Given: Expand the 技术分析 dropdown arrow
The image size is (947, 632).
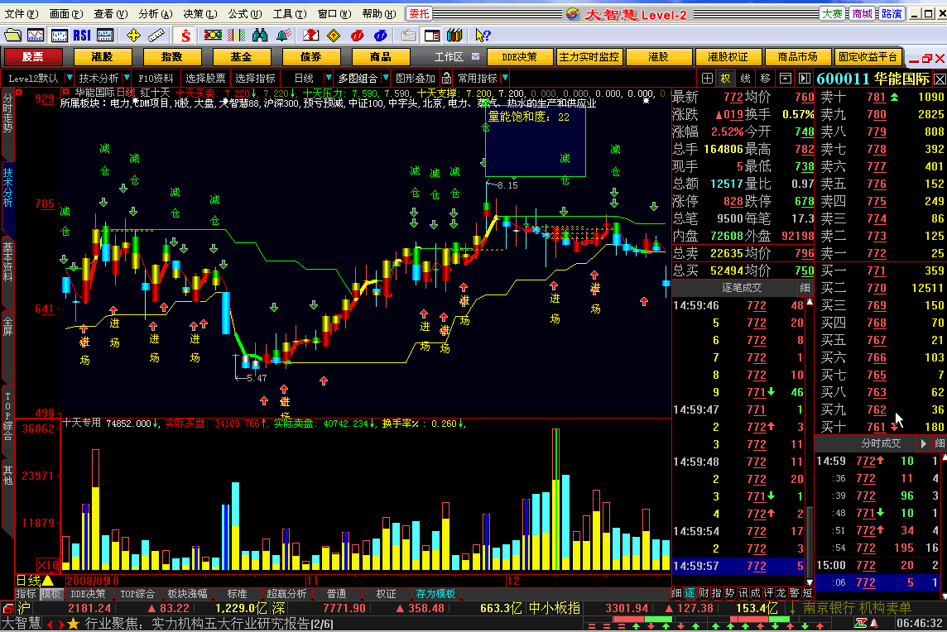Looking at the screenshot, I should (126, 79).
